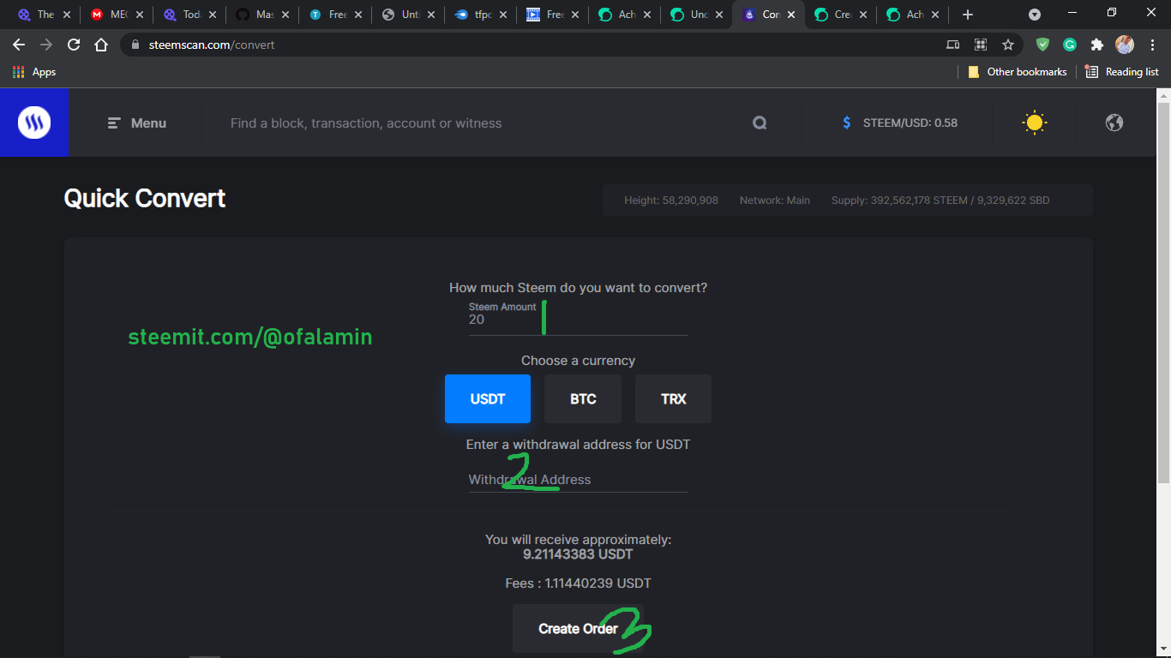Switch to the MEG tab
The height and width of the screenshot is (658, 1171).
(x=117, y=15)
